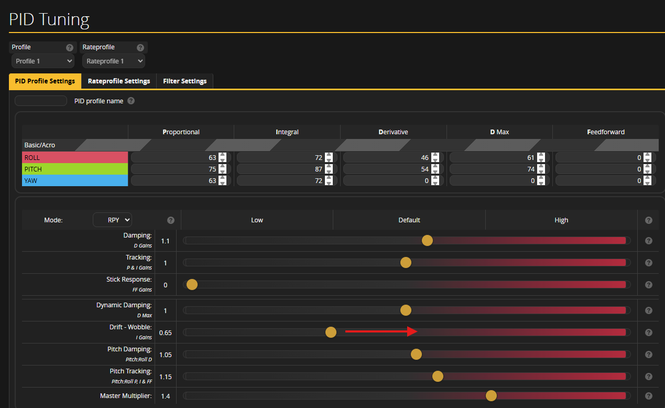
Task: Click the help icon next to Rateprofile
Action: (x=140, y=47)
